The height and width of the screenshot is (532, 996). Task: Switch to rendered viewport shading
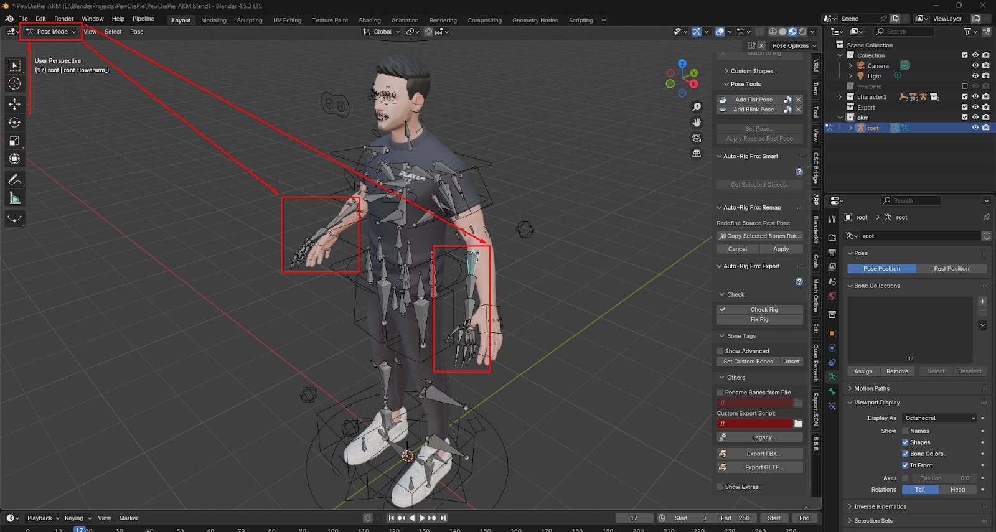tap(802, 32)
